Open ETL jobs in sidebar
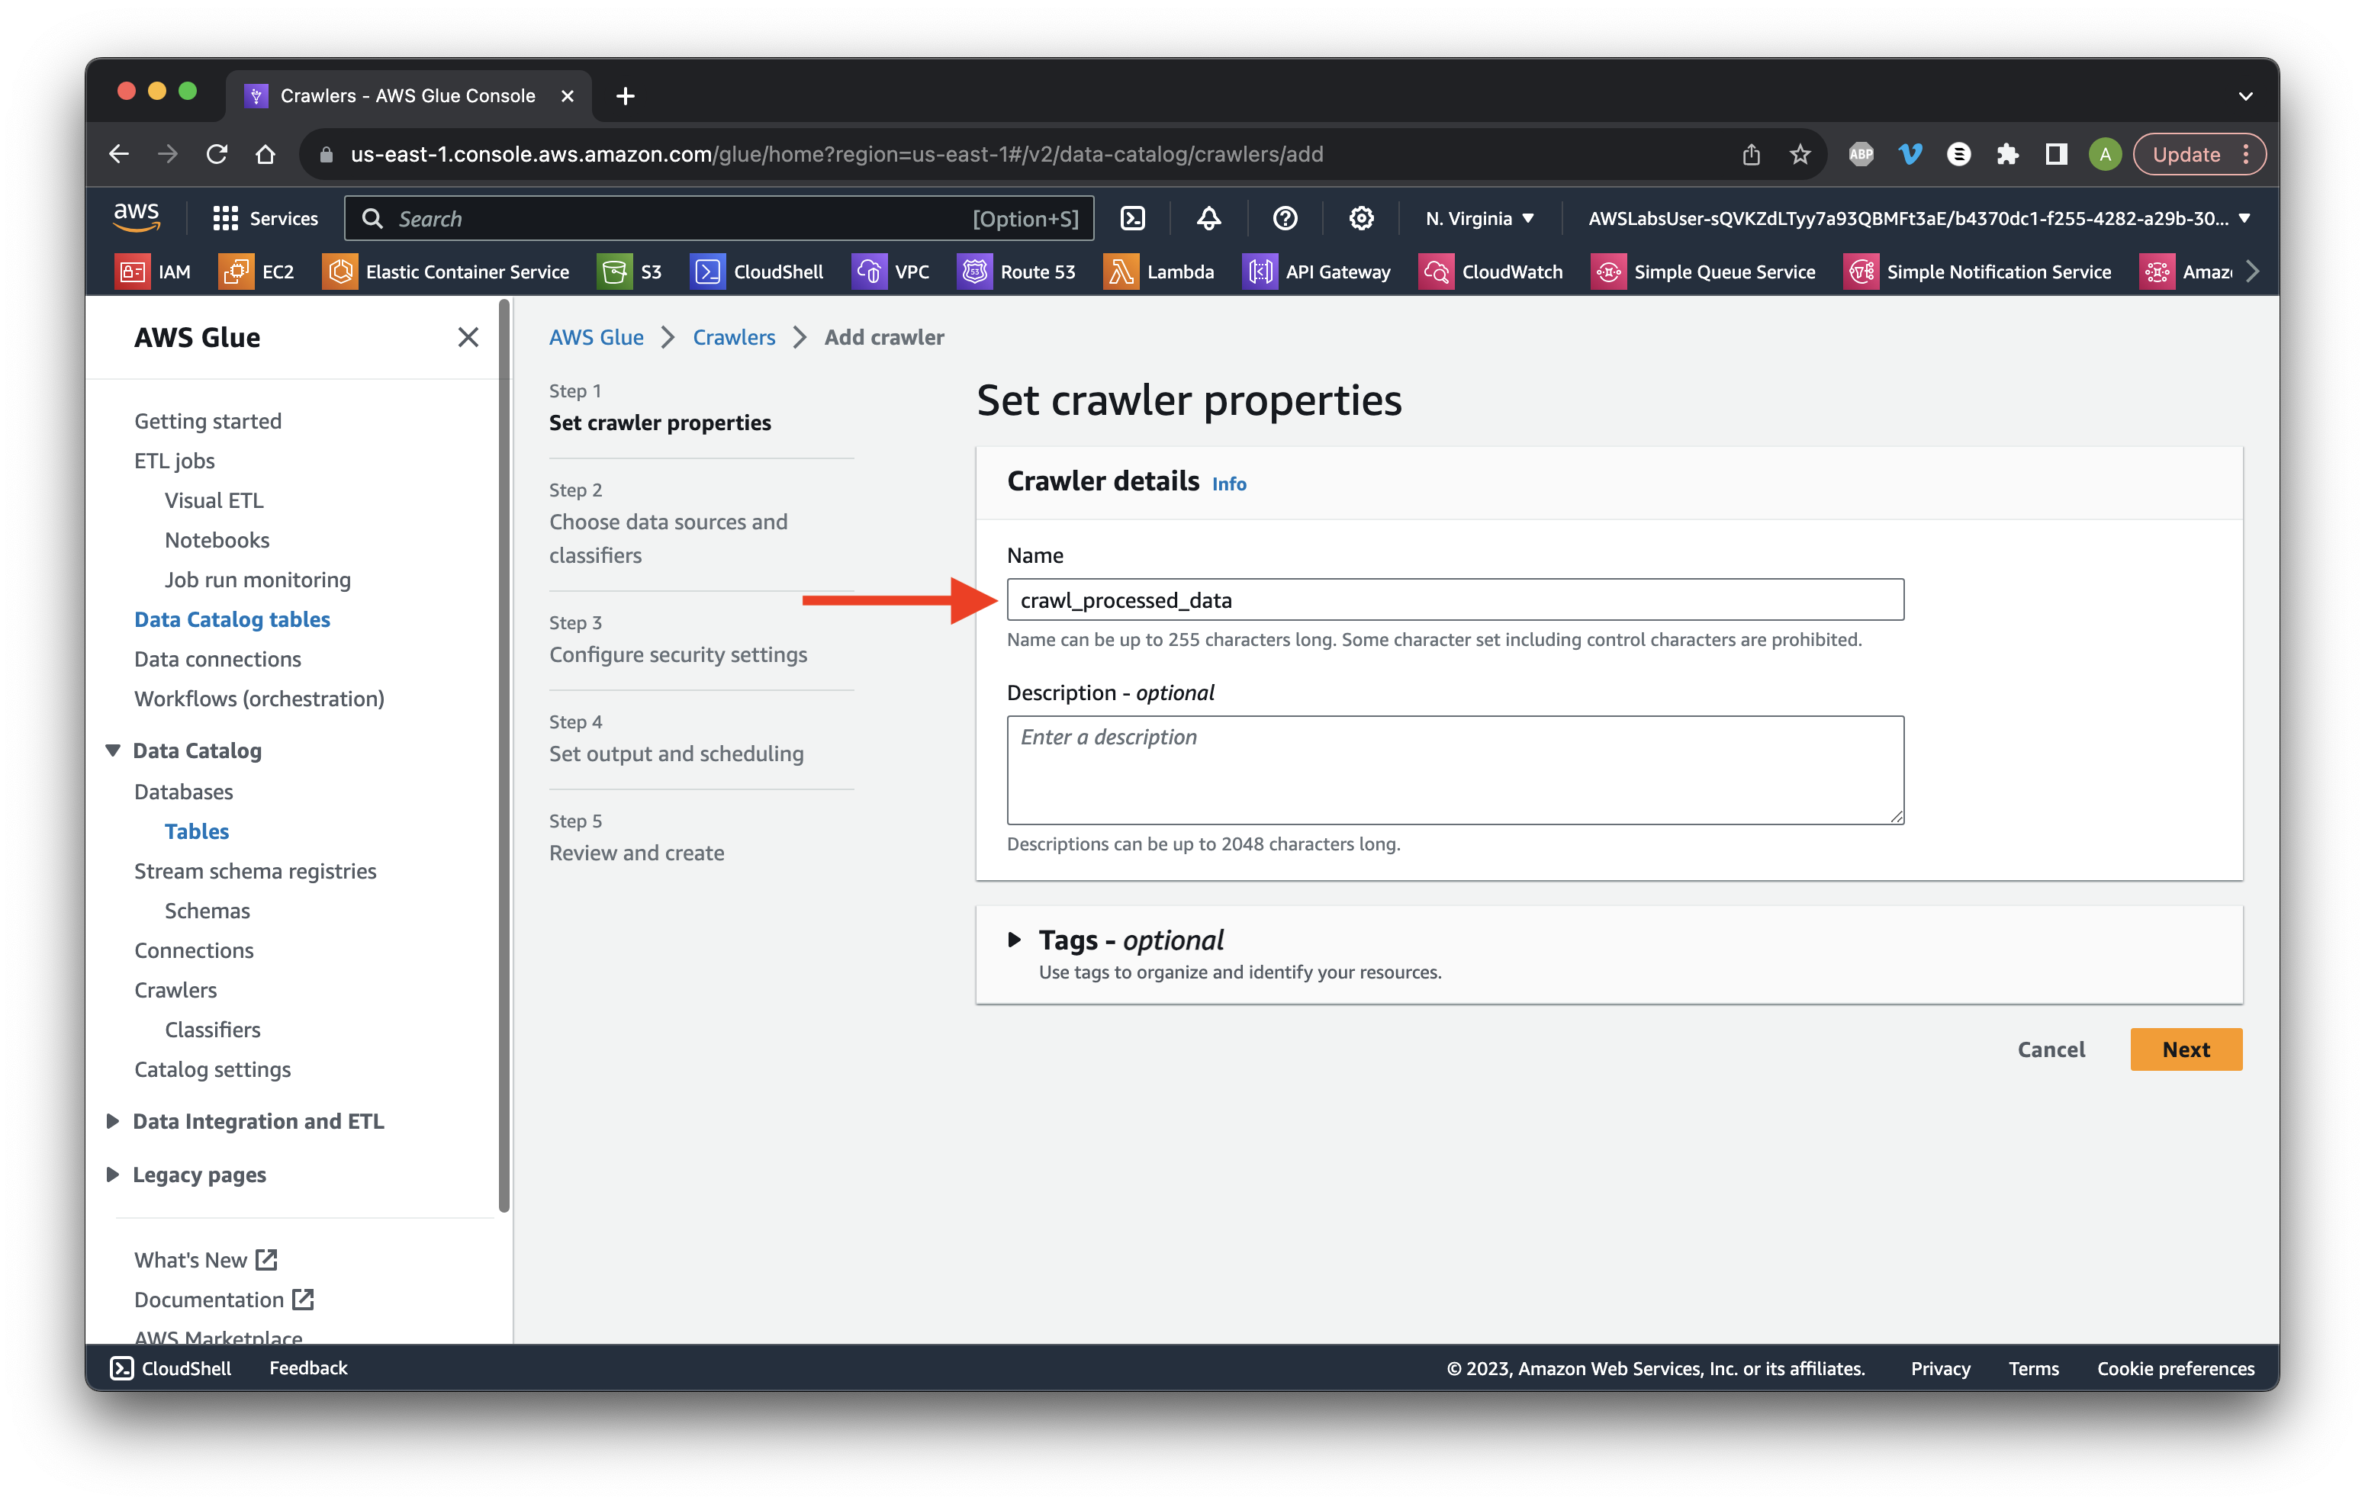Screen dimensions: 2365x1504 pos(174,461)
